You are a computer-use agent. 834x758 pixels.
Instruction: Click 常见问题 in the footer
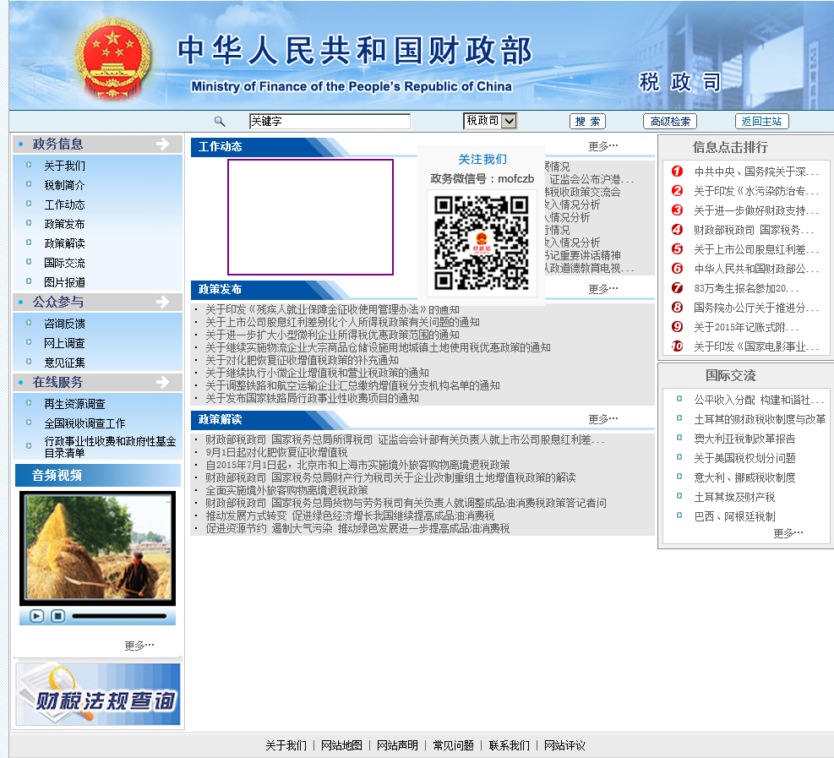(453, 745)
